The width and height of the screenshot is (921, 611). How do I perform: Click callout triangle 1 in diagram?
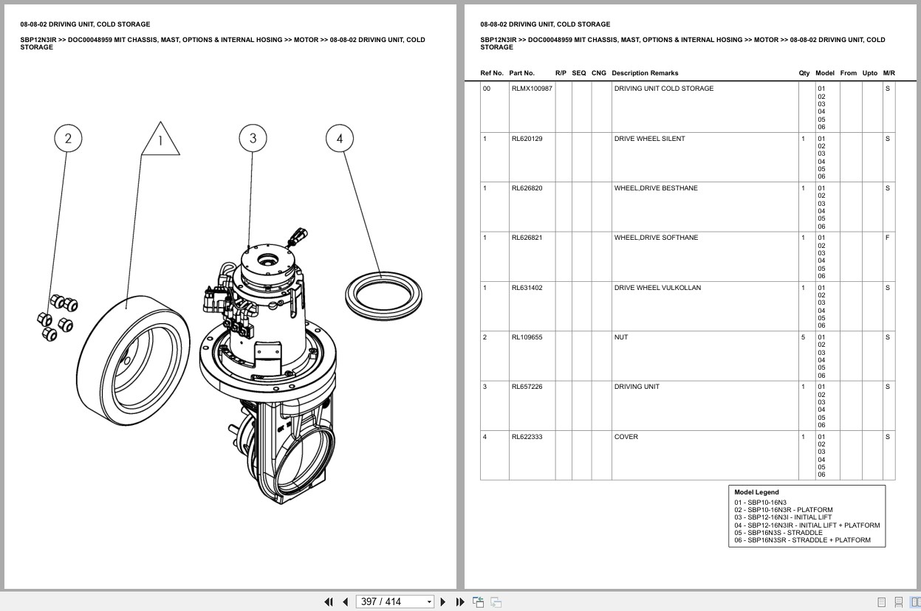[160, 139]
